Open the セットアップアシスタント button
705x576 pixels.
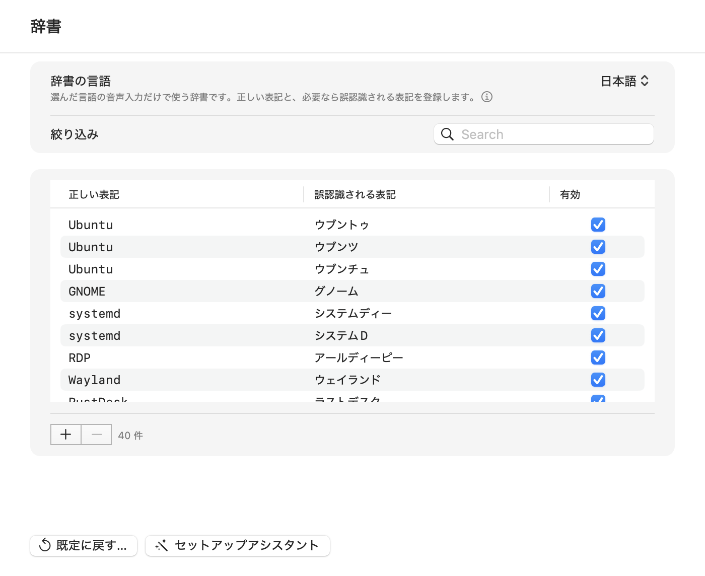tap(238, 545)
